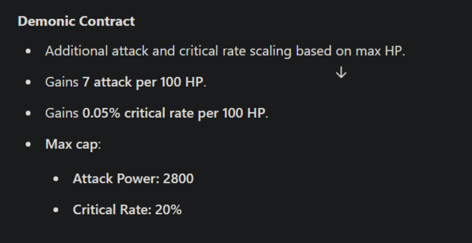
Task: Click the bullet beside Gains 0.05% line
Action: (28, 113)
